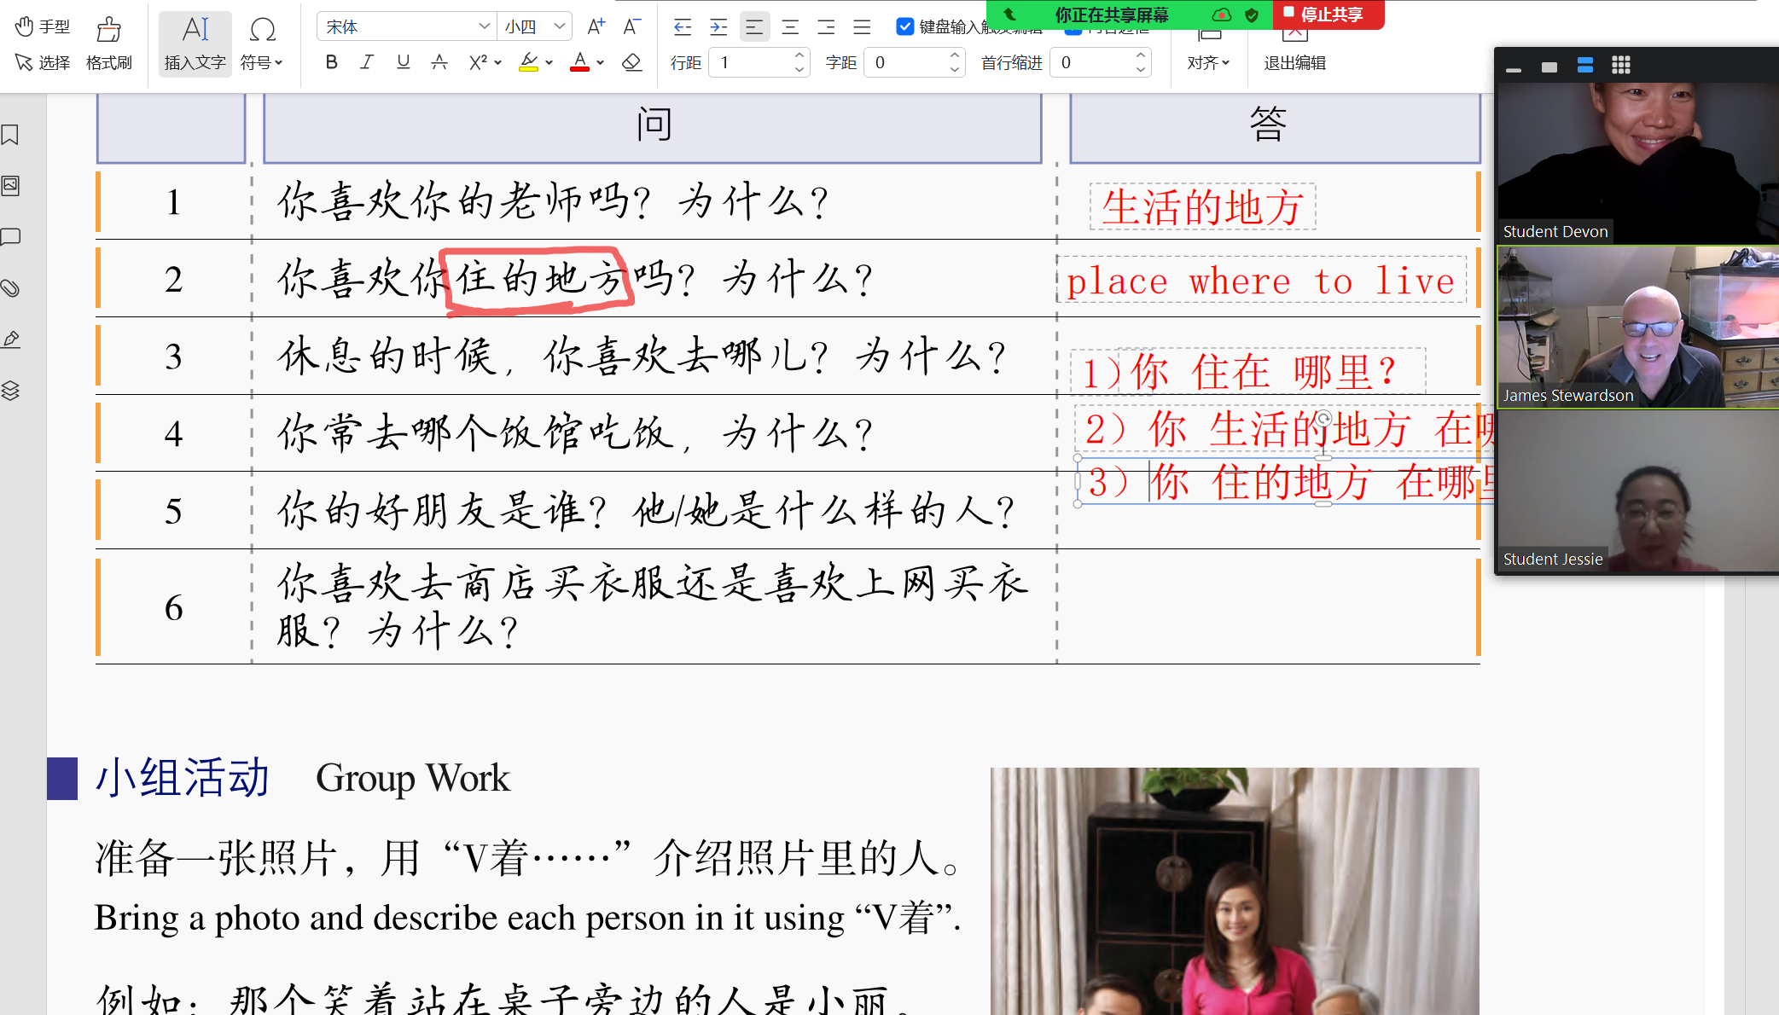Open the signature pen panel in sidebar
This screenshot has width=1779, height=1015.
click(x=11, y=339)
